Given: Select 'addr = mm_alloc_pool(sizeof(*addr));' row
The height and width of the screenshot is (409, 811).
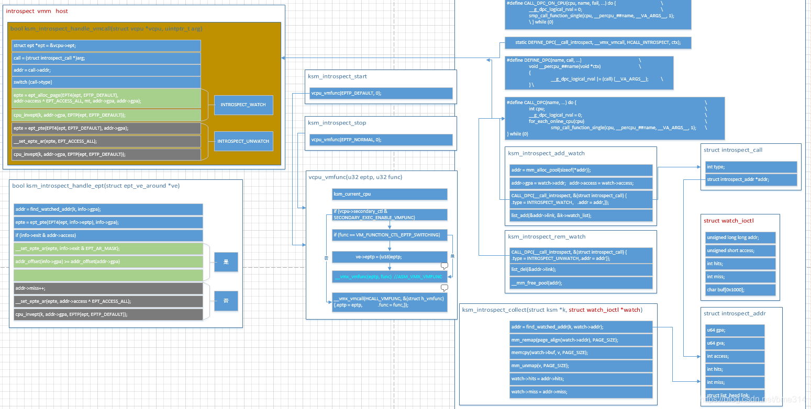Looking at the screenshot, I should tap(581, 171).
